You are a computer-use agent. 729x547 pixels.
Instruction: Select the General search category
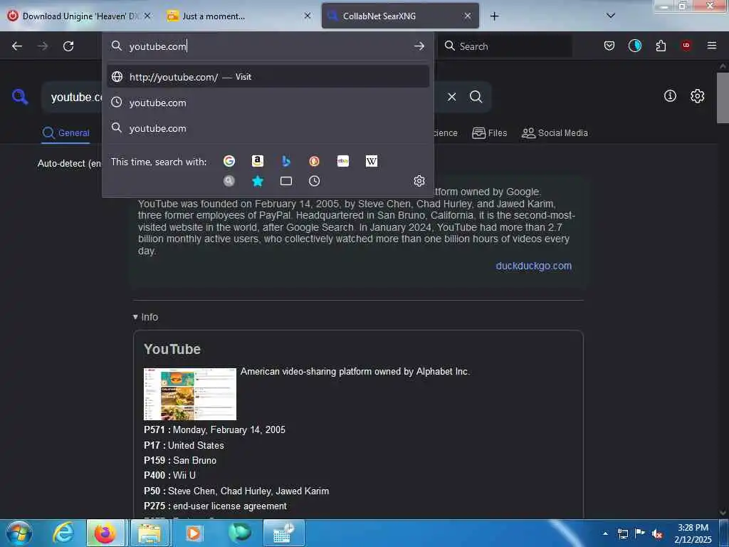(x=65, y=133)
